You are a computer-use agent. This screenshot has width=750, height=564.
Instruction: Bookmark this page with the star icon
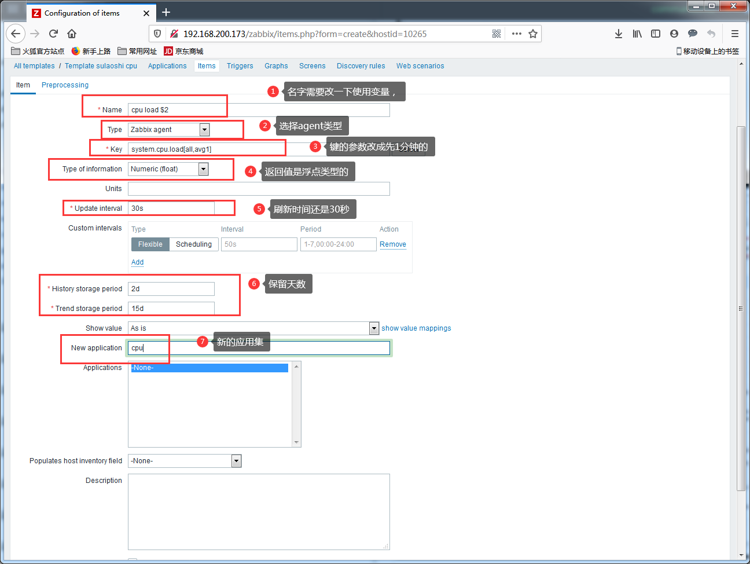[533, 34]
